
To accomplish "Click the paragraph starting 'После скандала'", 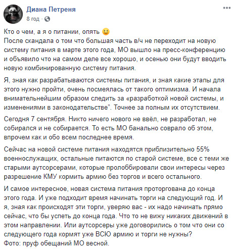I will [x=115, y=55].
